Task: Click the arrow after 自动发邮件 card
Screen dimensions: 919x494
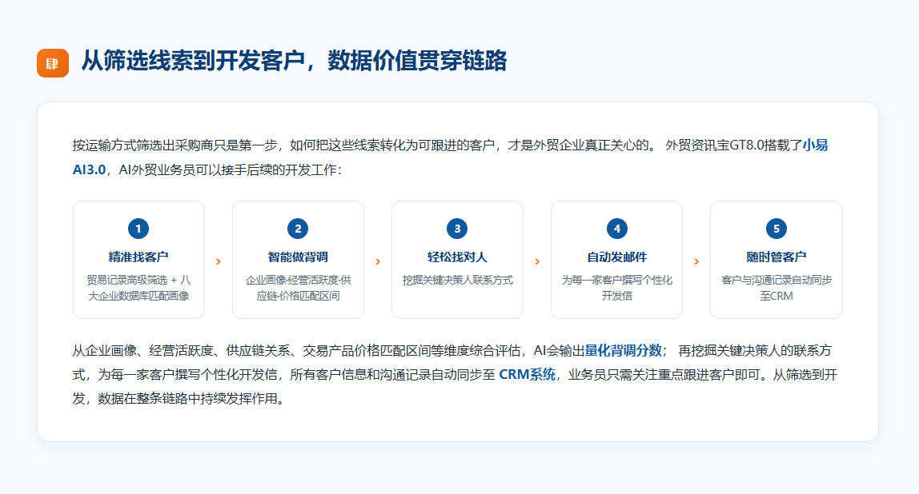Action: pyautogui.click(x=697, y=261)
